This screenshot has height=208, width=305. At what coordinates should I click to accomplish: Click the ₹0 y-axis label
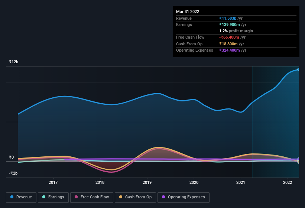pos(12,157)
